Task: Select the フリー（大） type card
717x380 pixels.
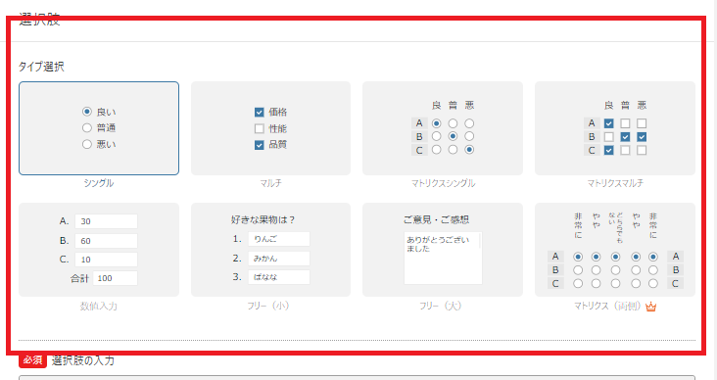Action: point(443,250)
